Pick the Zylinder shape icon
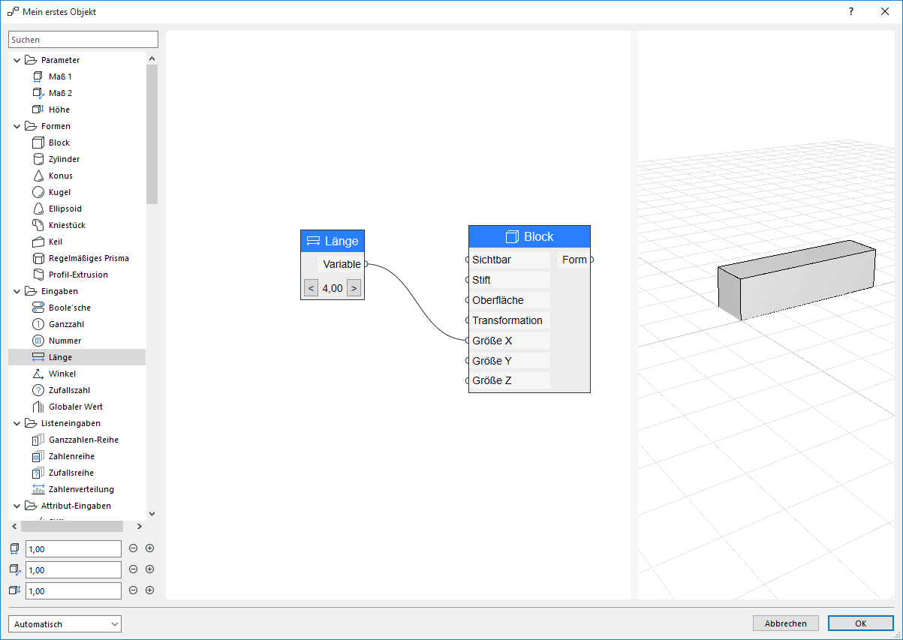Image resolution: width=903 pixels, height=640 pixels. 39,159
